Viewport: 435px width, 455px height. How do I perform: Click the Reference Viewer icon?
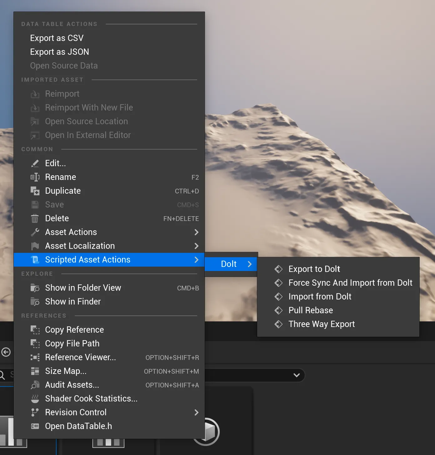[x=35, y=357]
